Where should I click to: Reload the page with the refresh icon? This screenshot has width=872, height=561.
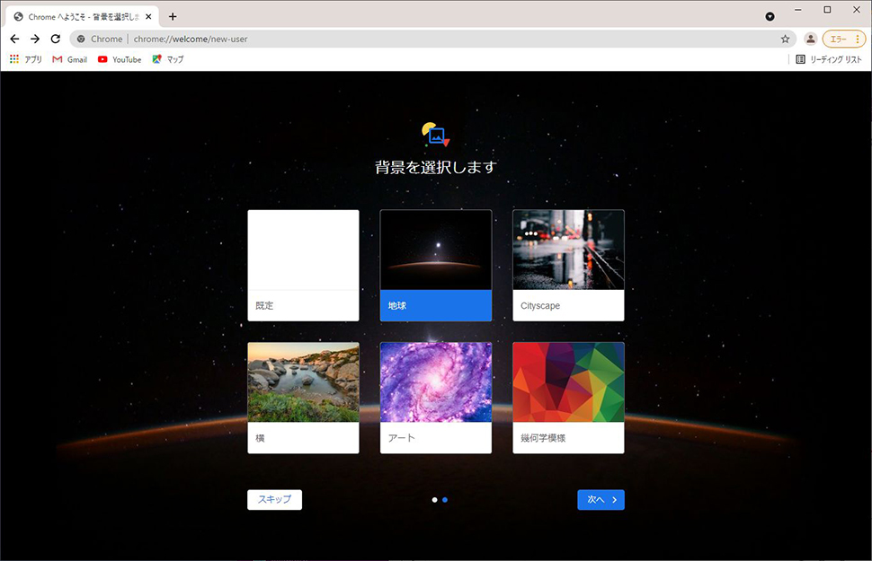tap(55, 39)
